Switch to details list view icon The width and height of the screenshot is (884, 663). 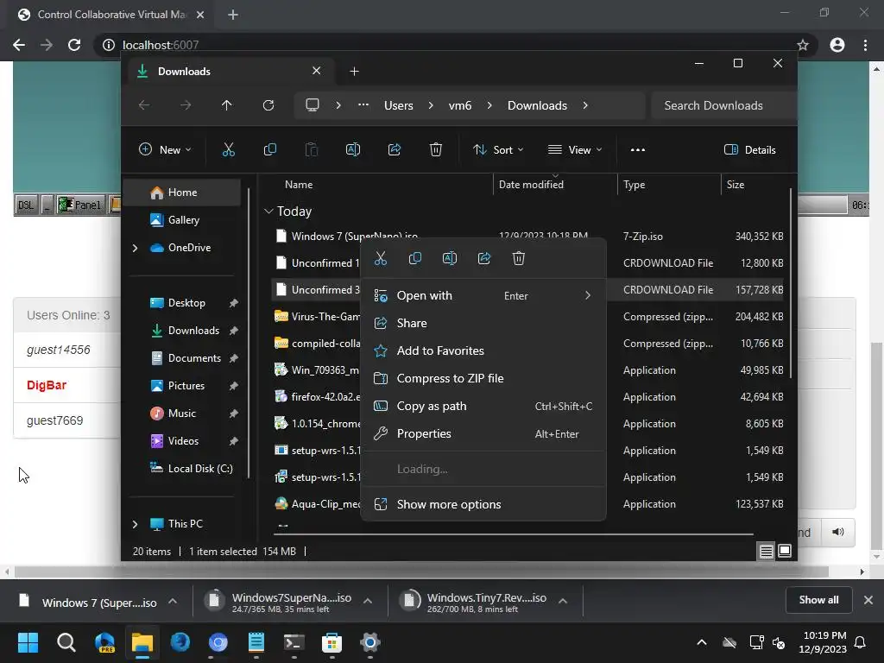767,551
